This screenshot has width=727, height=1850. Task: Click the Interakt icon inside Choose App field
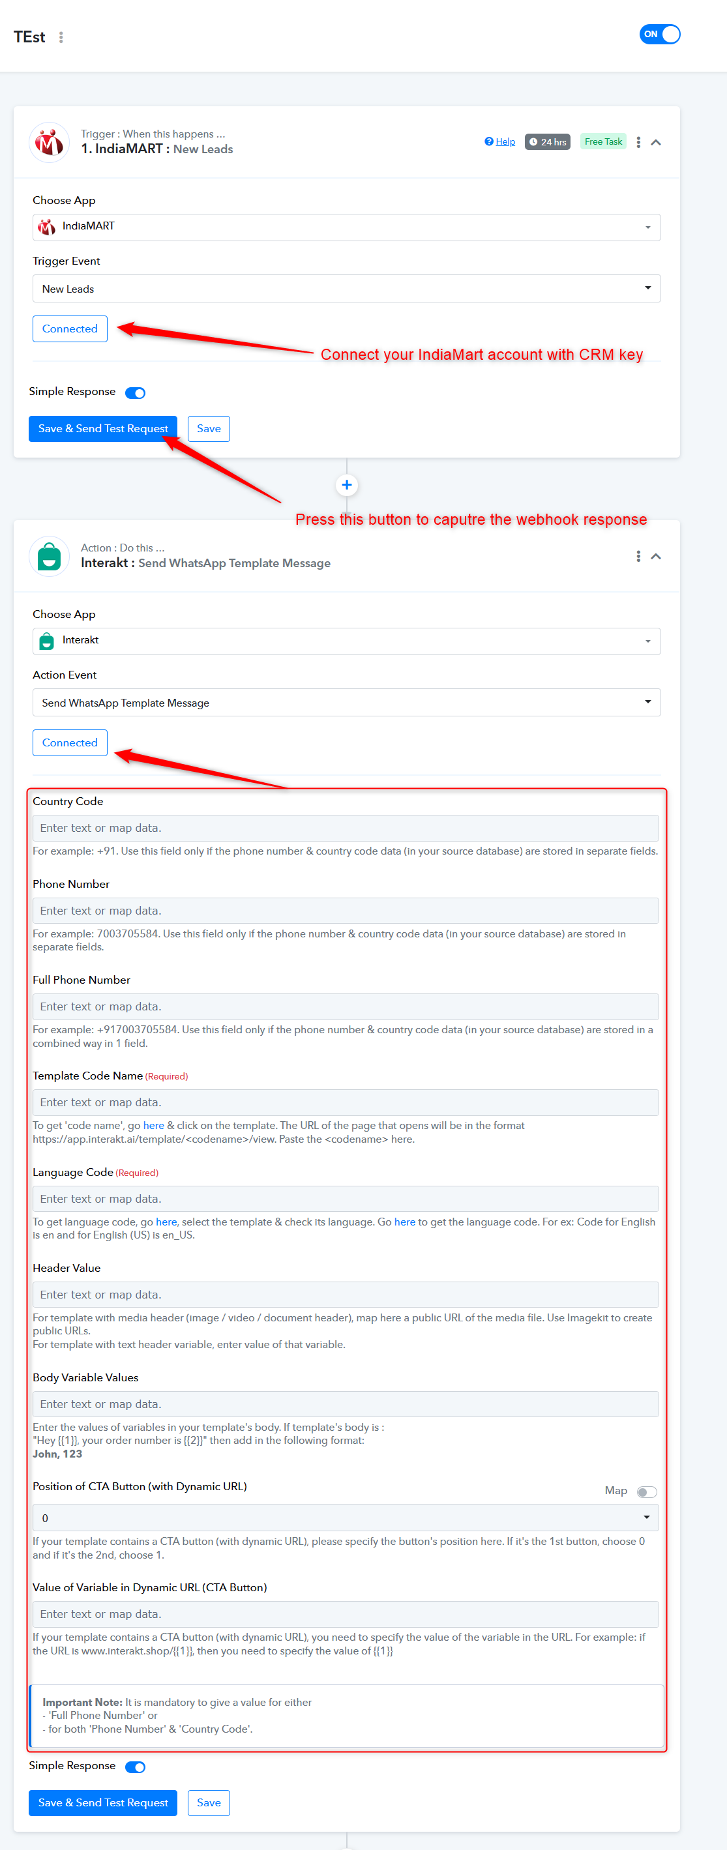(x=47, y=641)
